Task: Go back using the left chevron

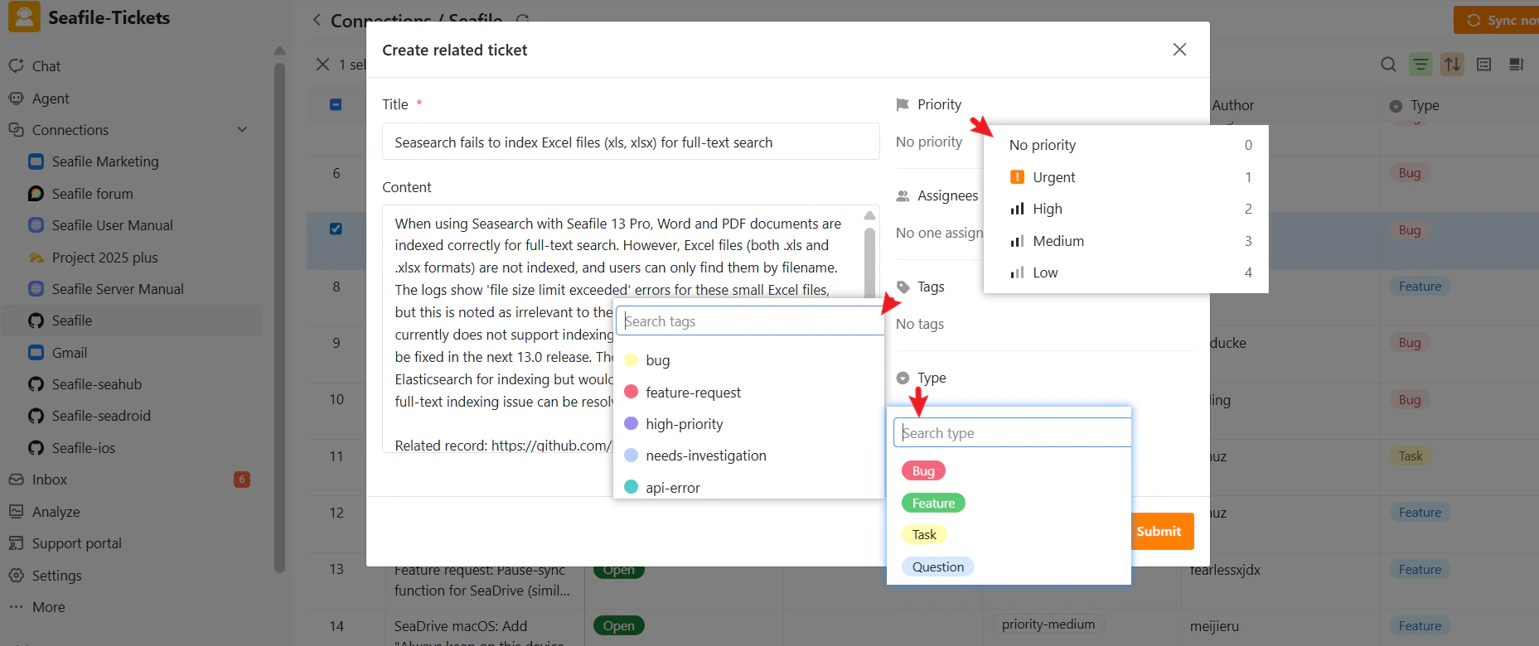Action: [x=317, y=20]
